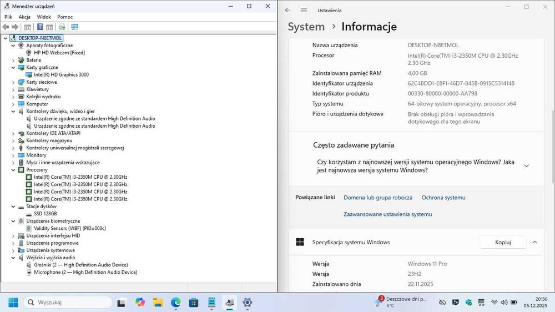Open the Akcja menu
This screenshot has width=555, height=312.
[x=24, y=17]
